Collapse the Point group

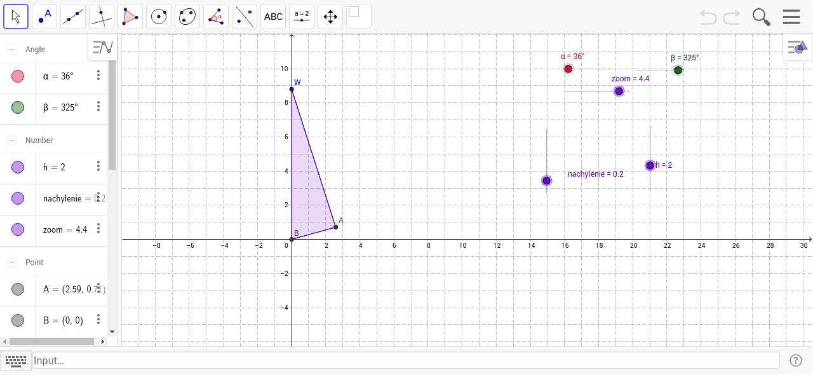pos(11,262)
